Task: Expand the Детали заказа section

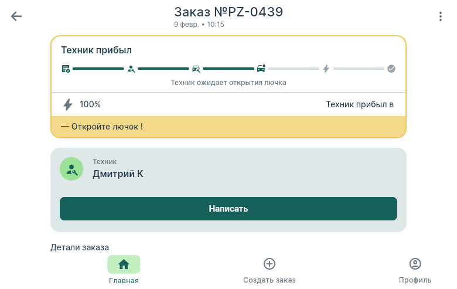Action: point(80,247)
